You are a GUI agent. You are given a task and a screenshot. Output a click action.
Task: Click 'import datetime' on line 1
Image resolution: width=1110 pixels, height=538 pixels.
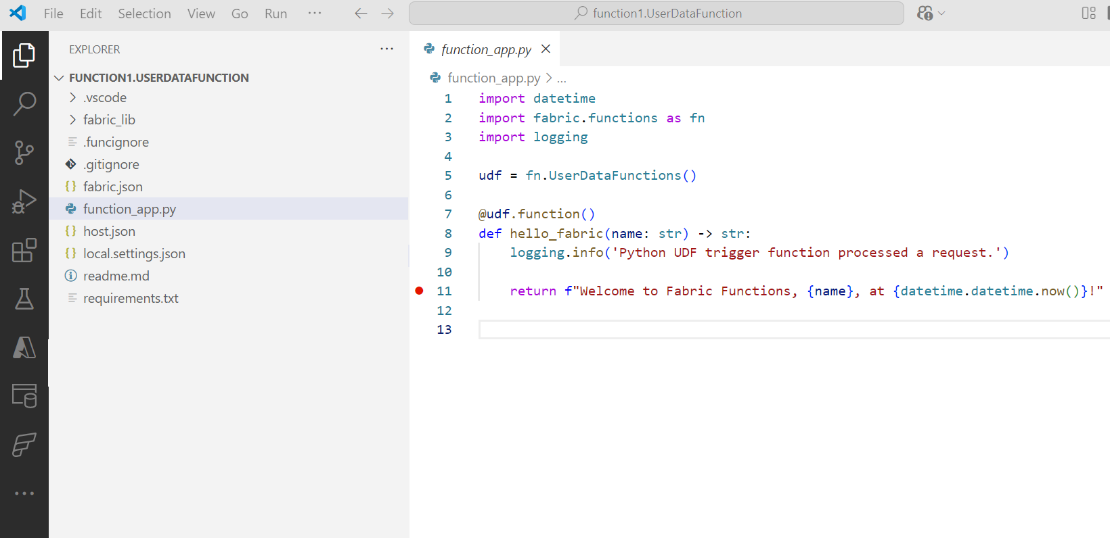pos(537,99)
